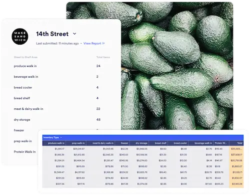Click the Total Items column header
250x195 pixels.
[103, 57]
